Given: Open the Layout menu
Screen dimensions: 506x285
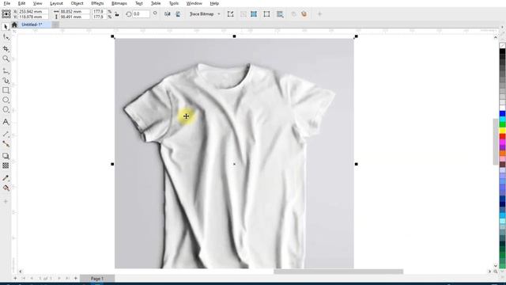Looking at the screenshot, I should (x=56, y=3).
